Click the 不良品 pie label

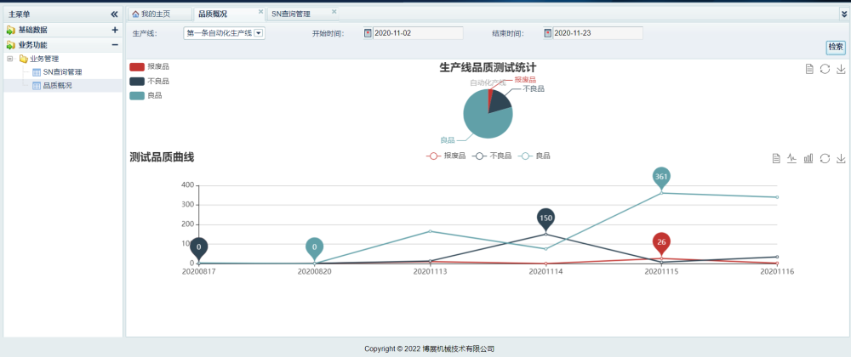[534, 88]
